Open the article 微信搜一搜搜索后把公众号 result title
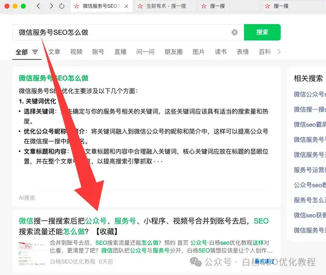 click(144, 226)
